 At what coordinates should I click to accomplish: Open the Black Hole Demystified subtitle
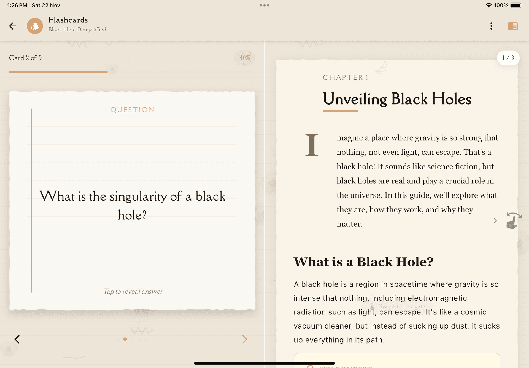click(77, 30)
